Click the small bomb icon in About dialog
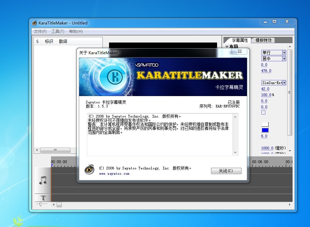Viewport: 310px width, 227px height. click(x=89, y=170)
